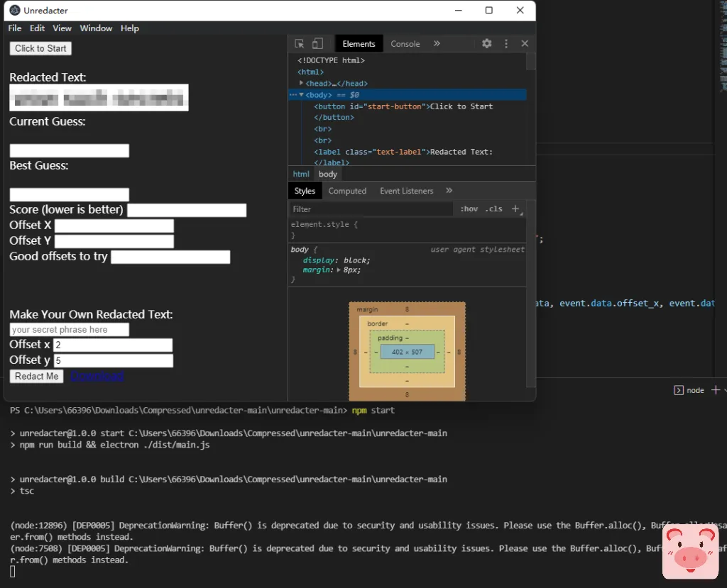Open DevTools settings gear
727x588 pixels.
pyautogui.click(x=486, y=44)
